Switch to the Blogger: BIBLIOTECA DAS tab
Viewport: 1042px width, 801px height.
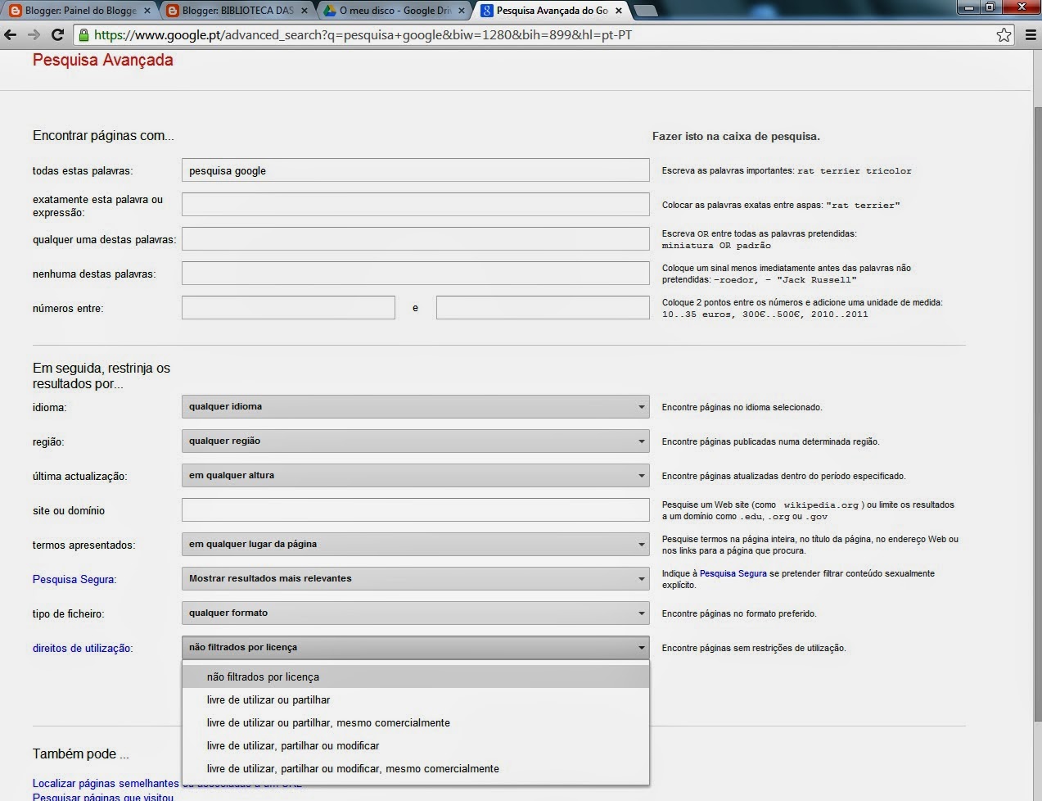coord(237,11)
